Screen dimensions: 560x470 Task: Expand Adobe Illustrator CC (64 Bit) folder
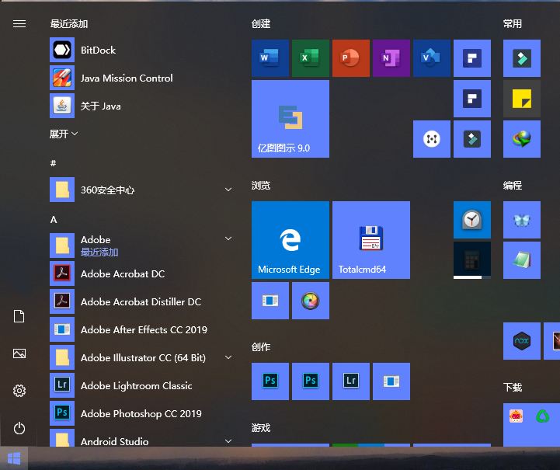228,357
